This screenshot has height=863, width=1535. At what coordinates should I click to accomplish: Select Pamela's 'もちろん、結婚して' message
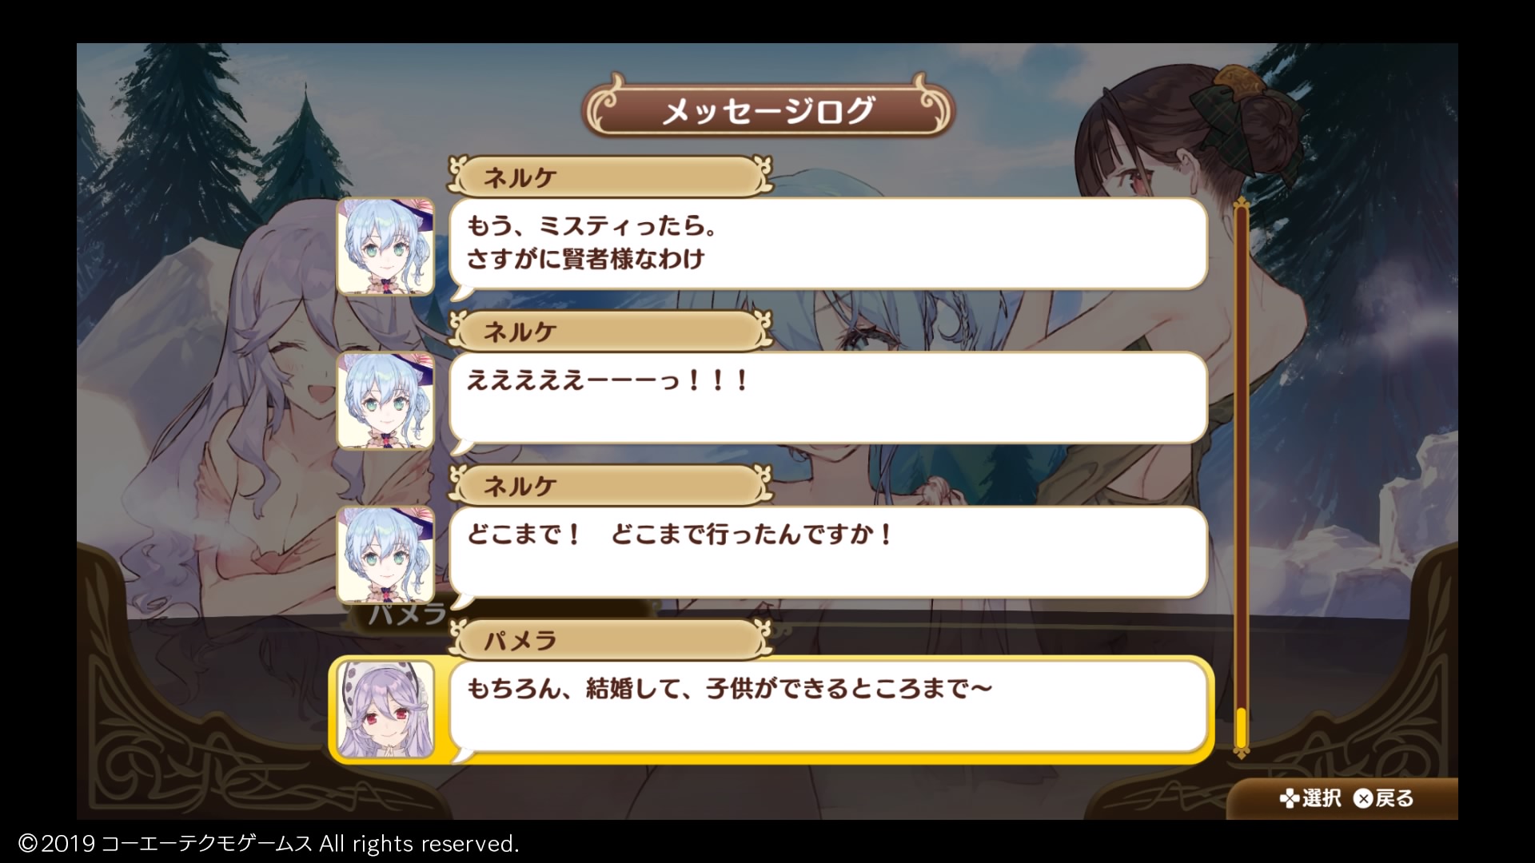coord(827,706)
